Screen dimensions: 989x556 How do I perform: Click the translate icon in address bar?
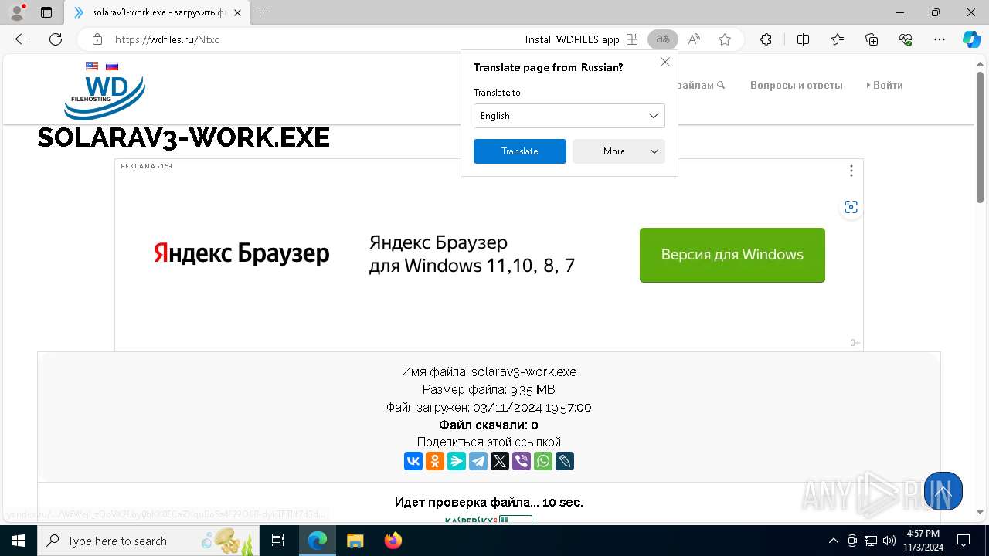[x=662, y=39]
